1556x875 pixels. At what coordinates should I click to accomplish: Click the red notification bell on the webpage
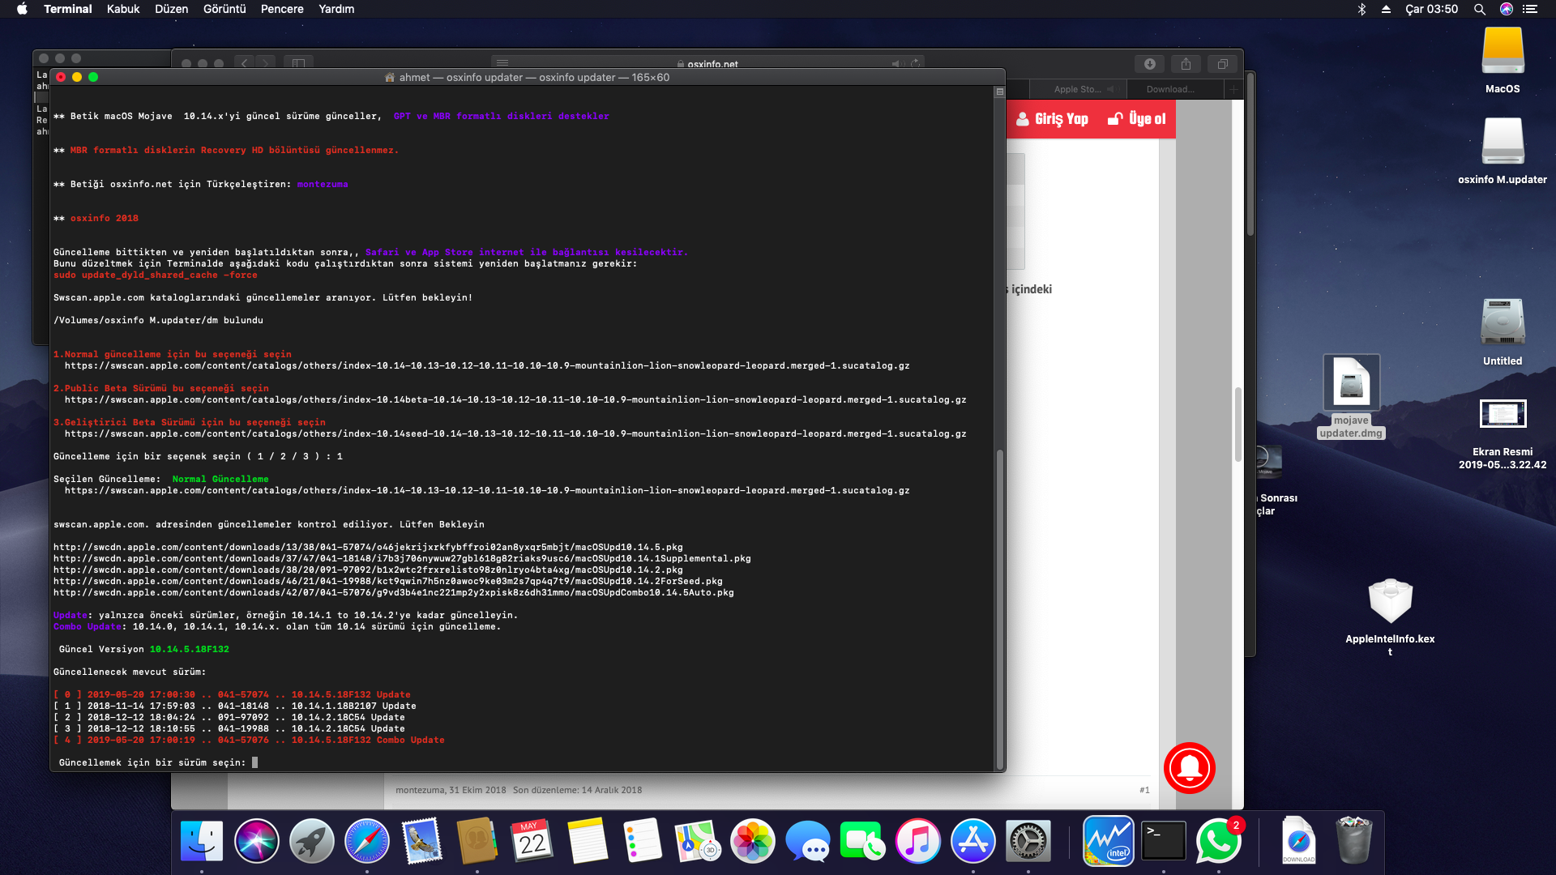(1189, 768)
